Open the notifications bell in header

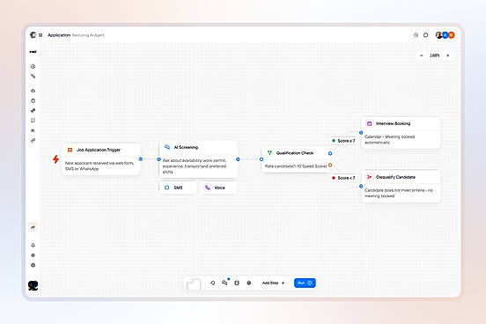point(426,35)
